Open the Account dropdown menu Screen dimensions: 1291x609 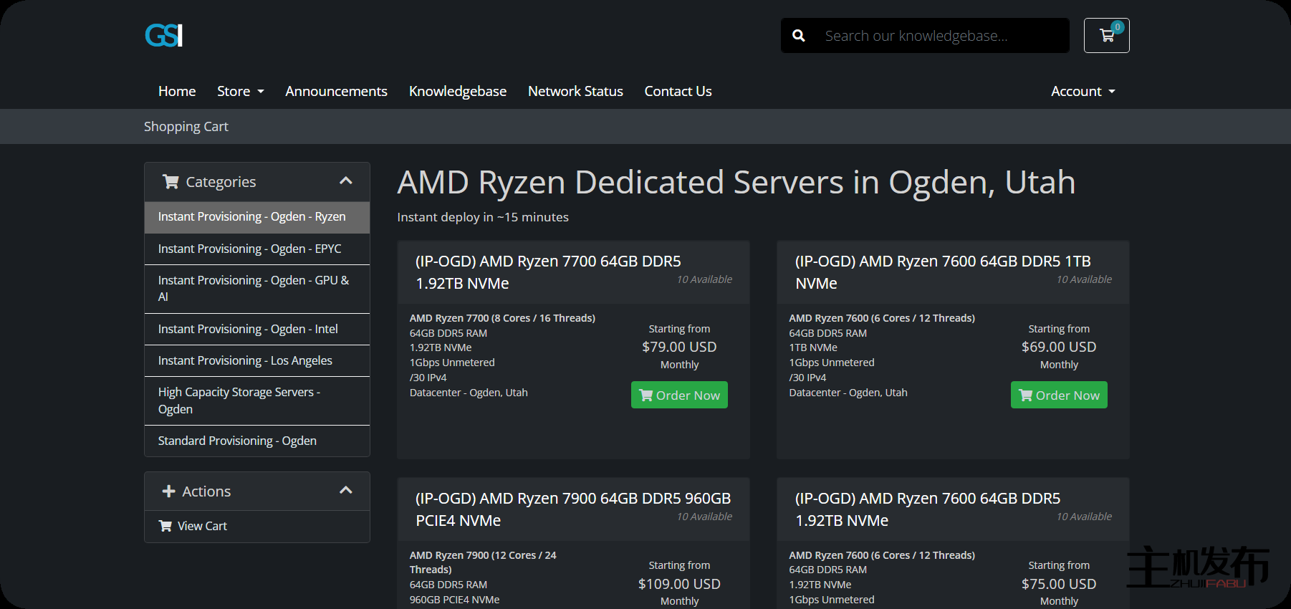coord(1083,91)
